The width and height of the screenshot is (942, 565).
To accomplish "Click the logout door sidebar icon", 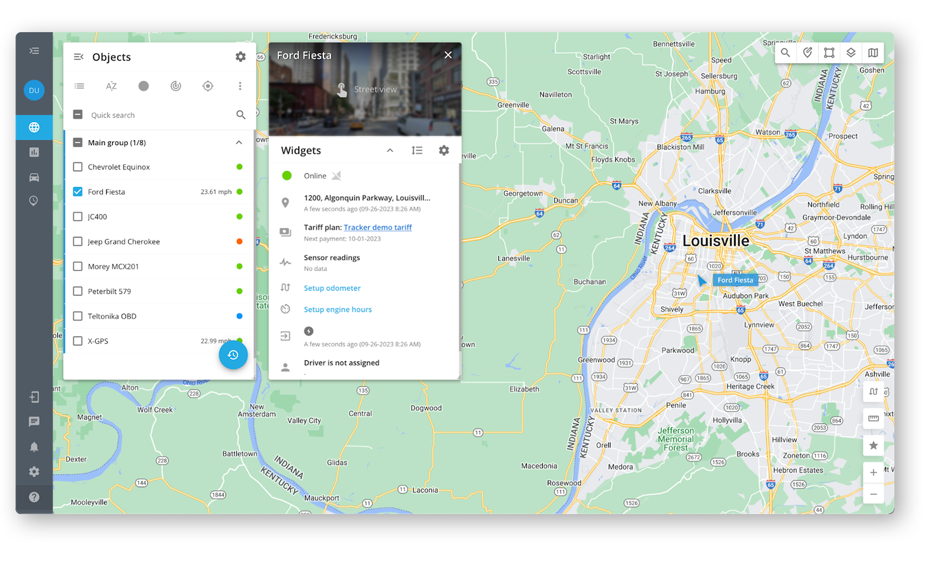I will coord(34,397).
